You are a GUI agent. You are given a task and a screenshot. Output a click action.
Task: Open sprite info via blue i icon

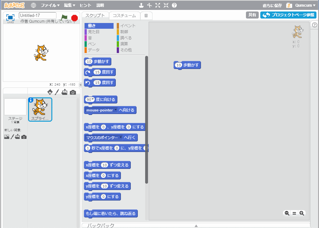coord(31,100)
